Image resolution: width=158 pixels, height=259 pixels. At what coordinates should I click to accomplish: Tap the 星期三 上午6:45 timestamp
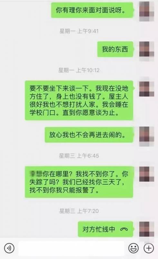[79, 156]
